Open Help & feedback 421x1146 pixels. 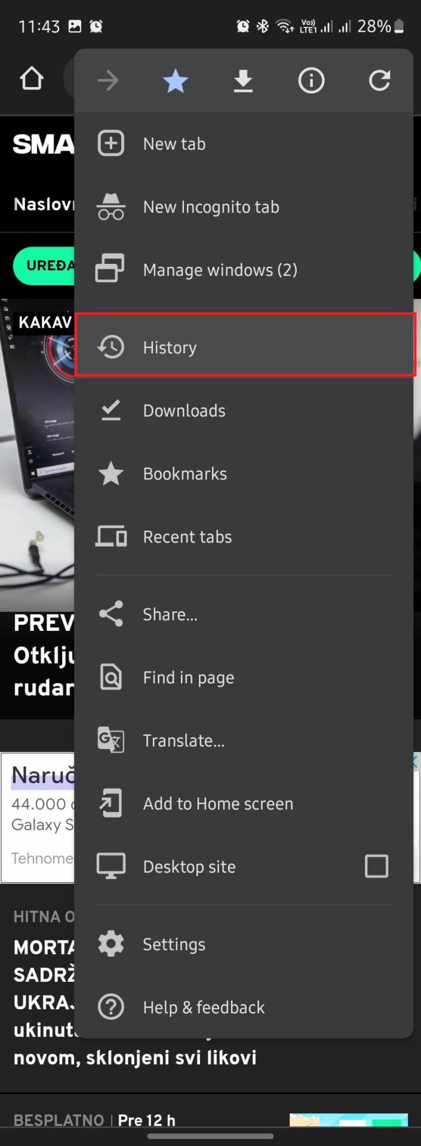(x=244, y=1007)
